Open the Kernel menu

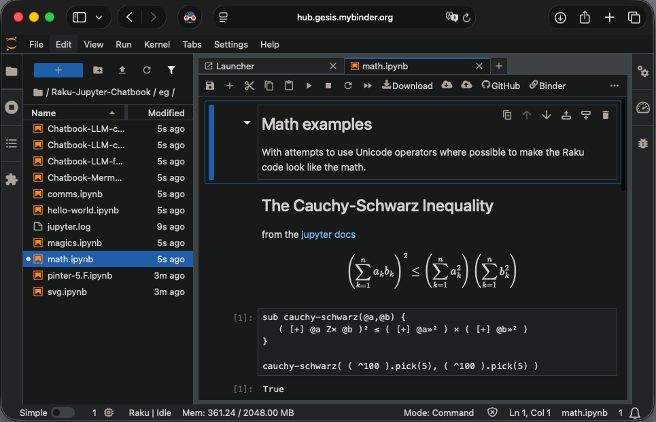157,44
